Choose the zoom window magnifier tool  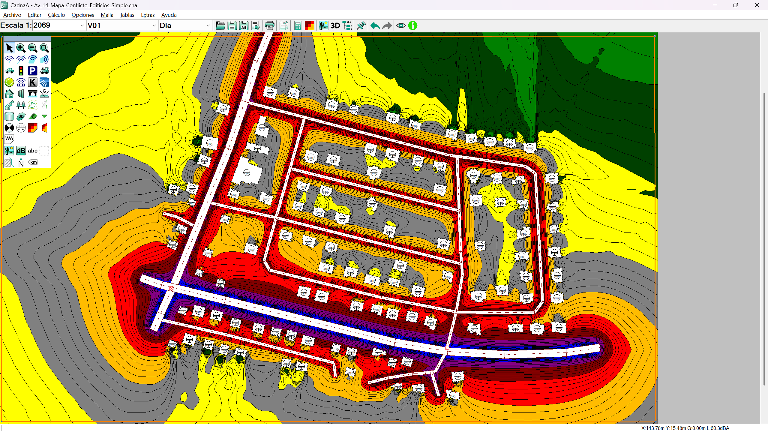coord(44,48)
